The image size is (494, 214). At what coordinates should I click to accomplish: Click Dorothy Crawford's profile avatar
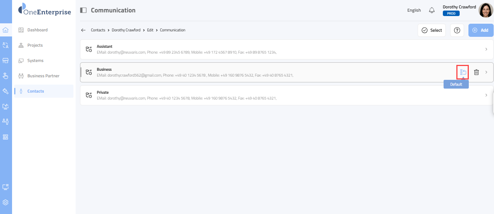[x=486, y=10]
